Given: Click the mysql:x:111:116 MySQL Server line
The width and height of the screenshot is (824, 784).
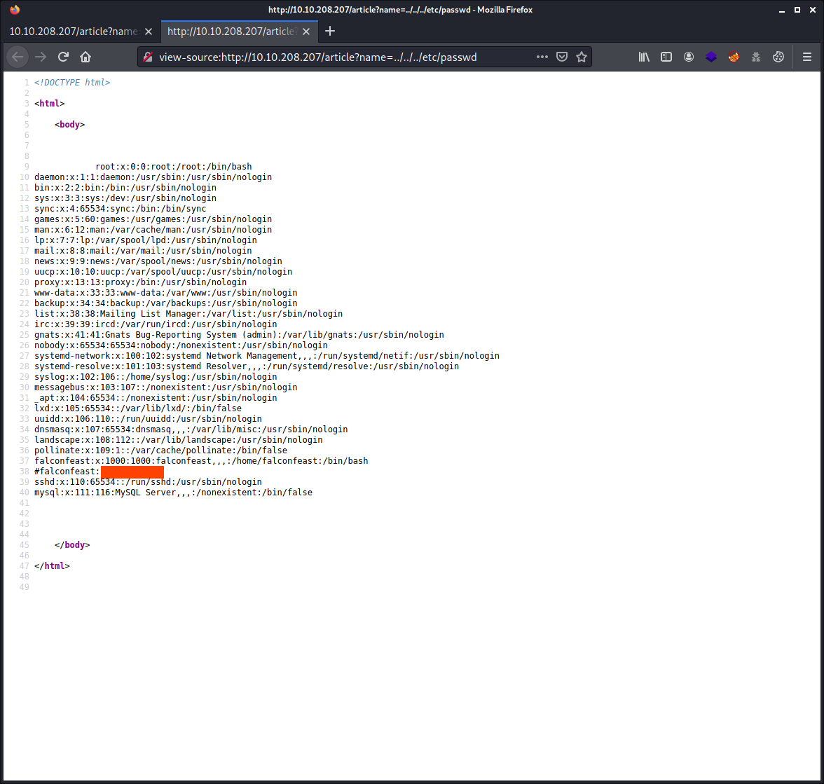Looking at the screenshot, I should (174, 493).
